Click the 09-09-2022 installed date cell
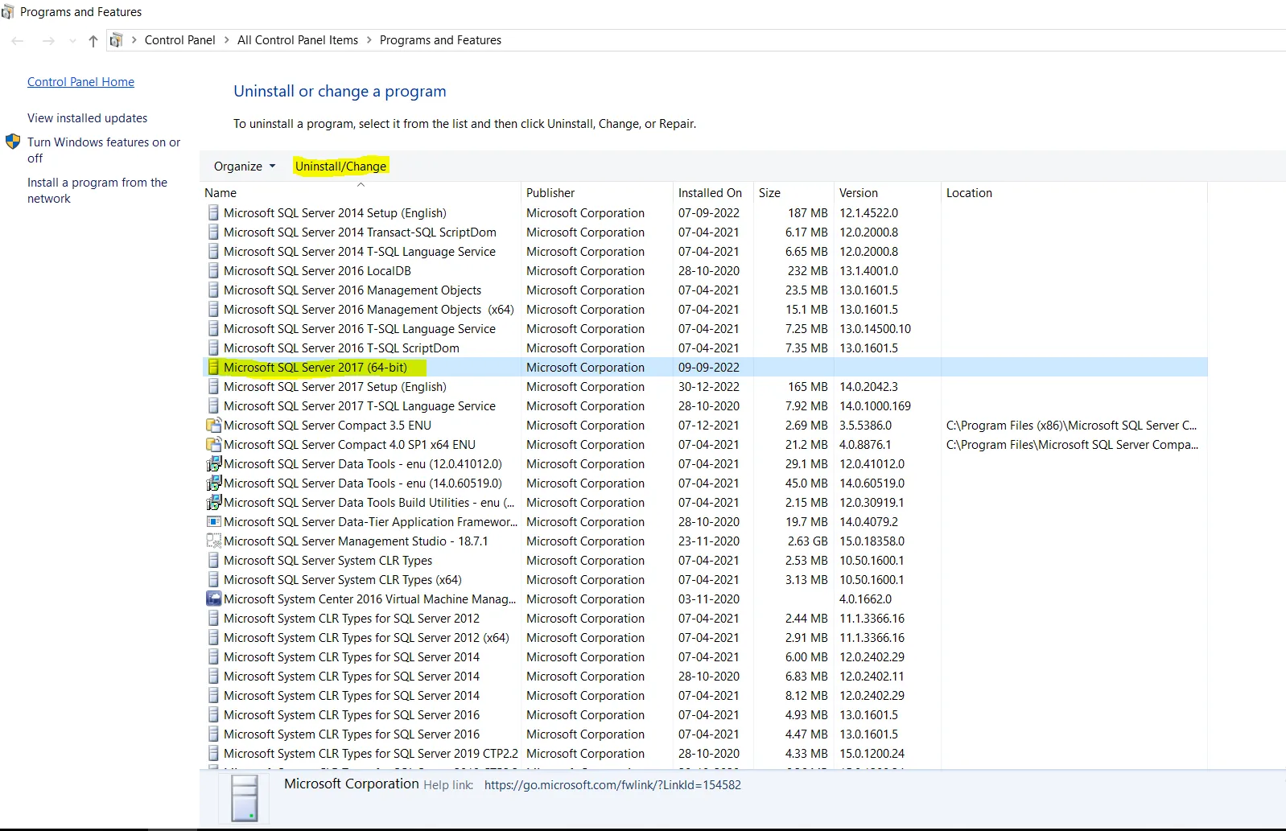The width and height of the screenshot is (1286, 831). (x=709, y=368)
